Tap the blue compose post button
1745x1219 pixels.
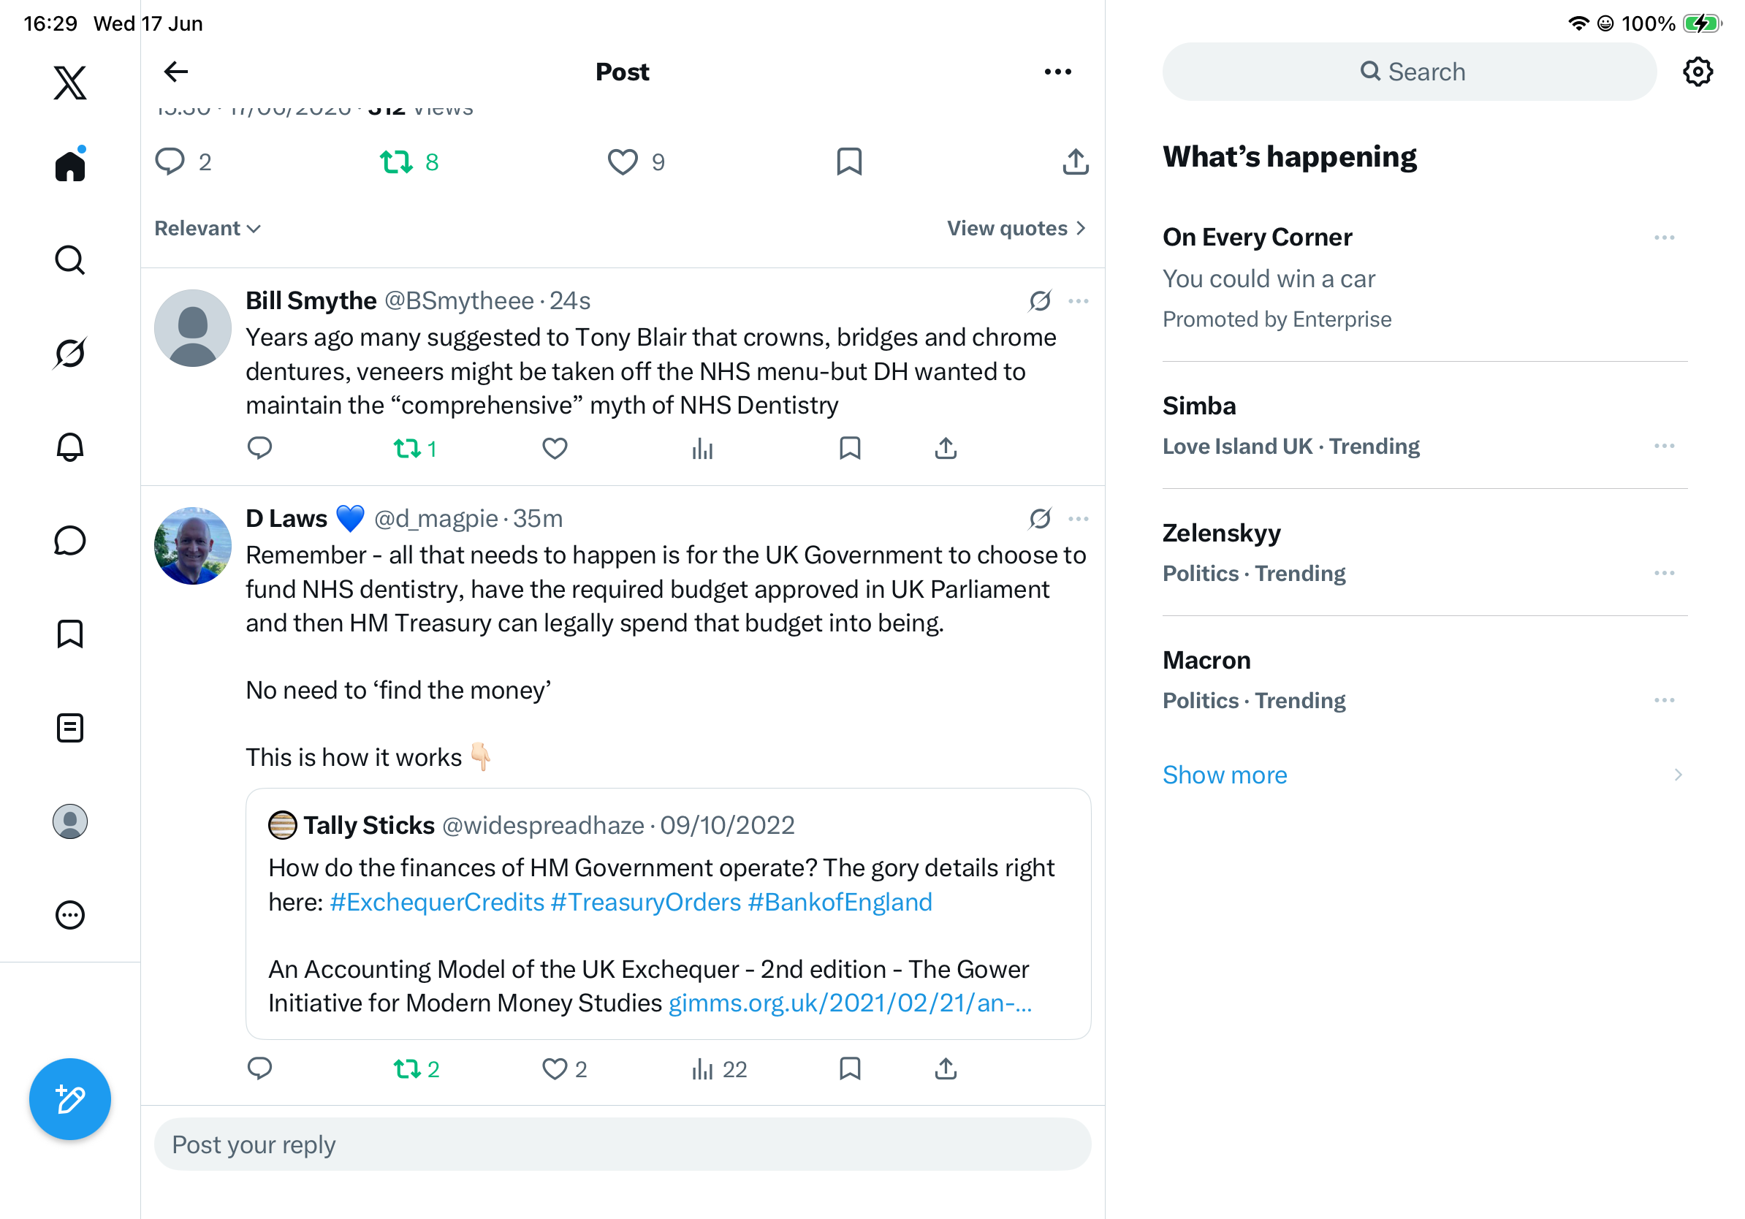pyautogui.click(x=70, y=1099)
